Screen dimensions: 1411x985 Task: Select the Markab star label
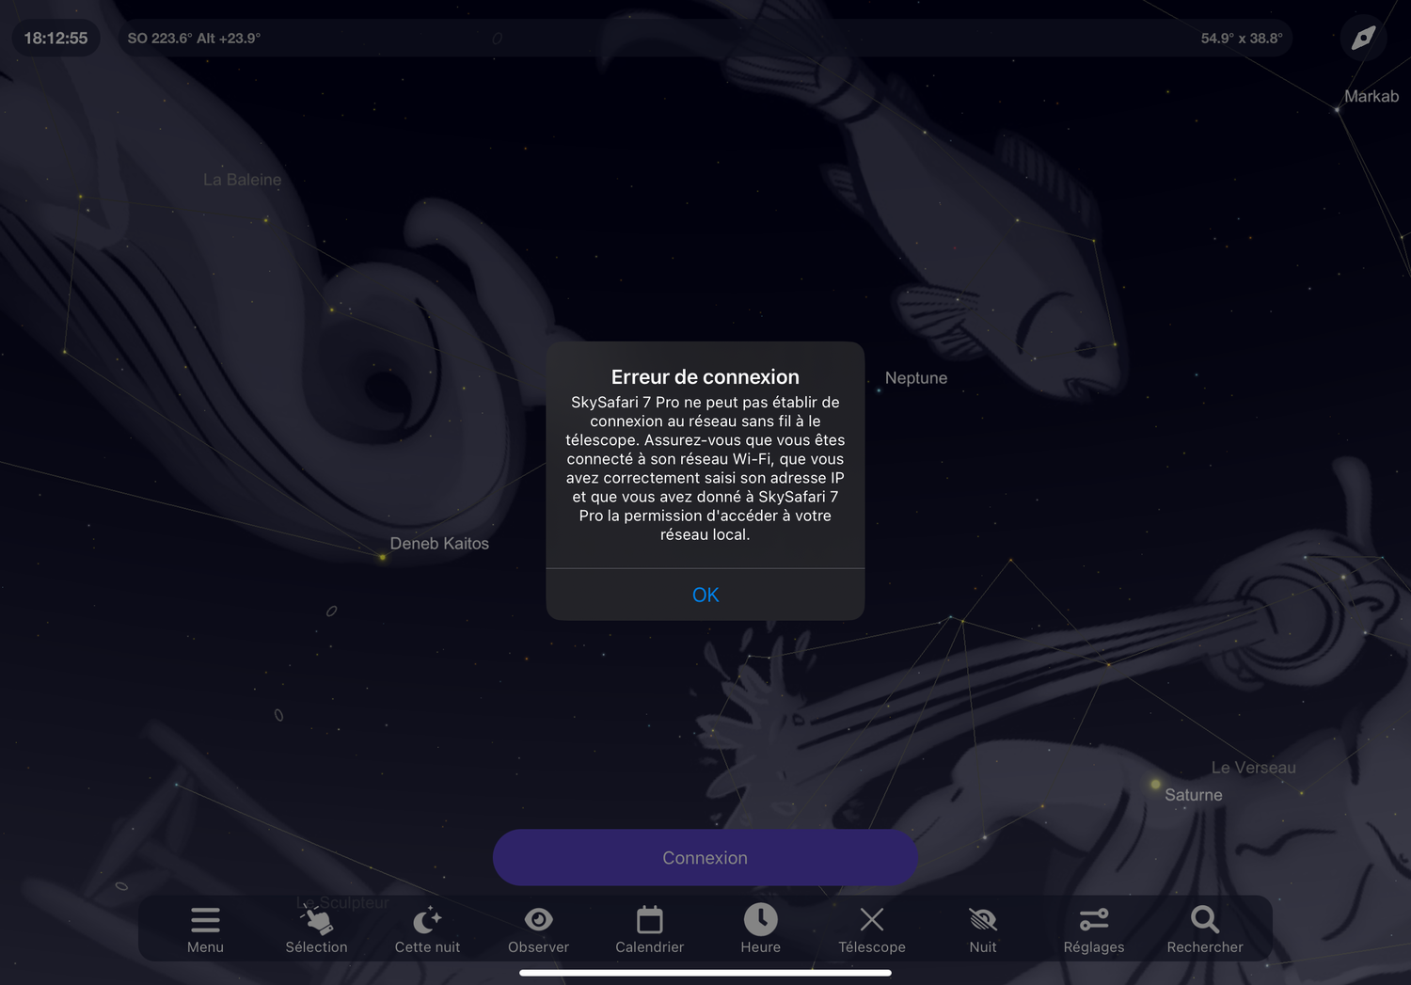point(1371,97)
